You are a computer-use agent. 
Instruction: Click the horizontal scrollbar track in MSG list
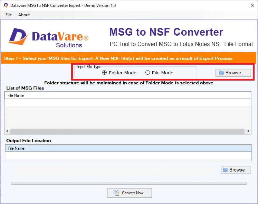[127, 131]
